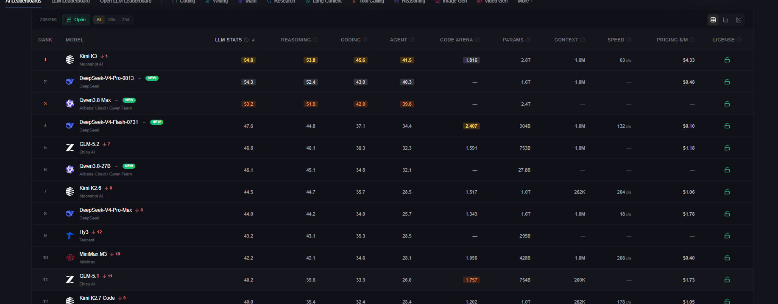This screenshot has width=778, height=304.
Task: Click the NEW badge beside Qwen3.8-27B
Action: tap(129, 166)
